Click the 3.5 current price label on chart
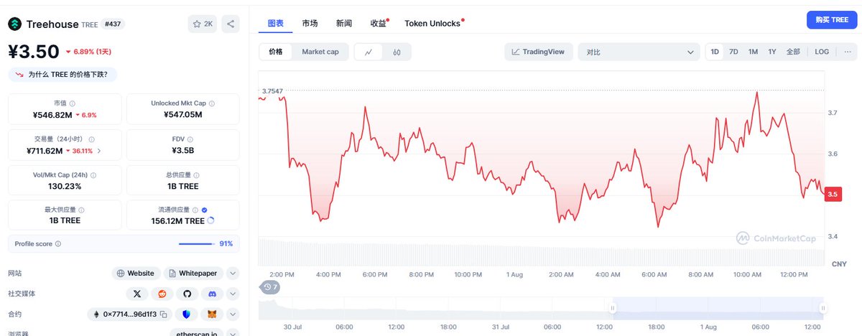This screenshot has height=336, width=862. click(833, 195)
